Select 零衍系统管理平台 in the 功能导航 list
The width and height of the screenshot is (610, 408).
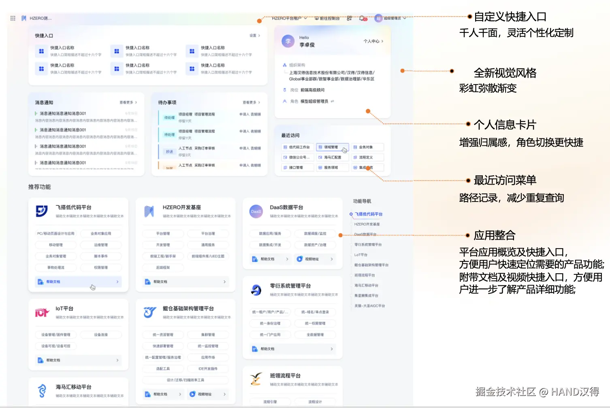pos(368,245)
